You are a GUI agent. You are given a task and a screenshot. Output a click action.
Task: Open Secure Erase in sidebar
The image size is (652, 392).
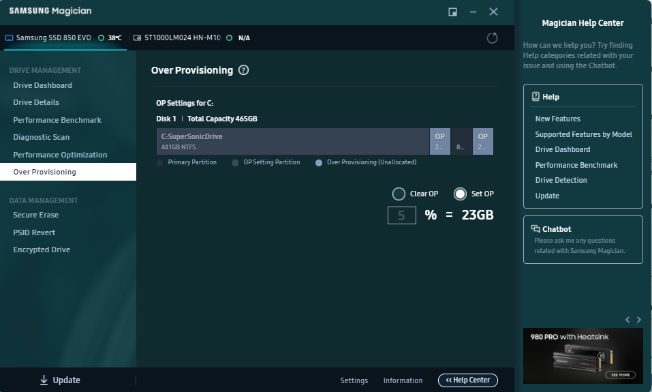coord(35,215)
